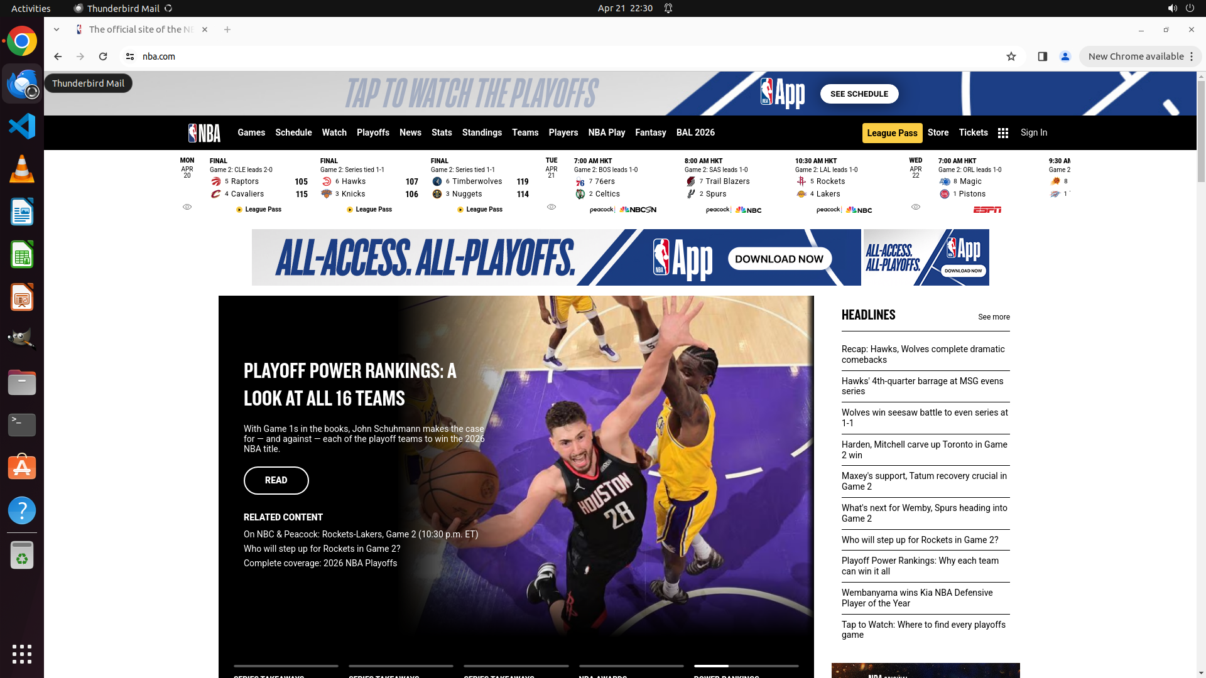The height and width of the screenshot is (678, 1206).
Task: Reload the nba.com page
Action: (103, 56)
